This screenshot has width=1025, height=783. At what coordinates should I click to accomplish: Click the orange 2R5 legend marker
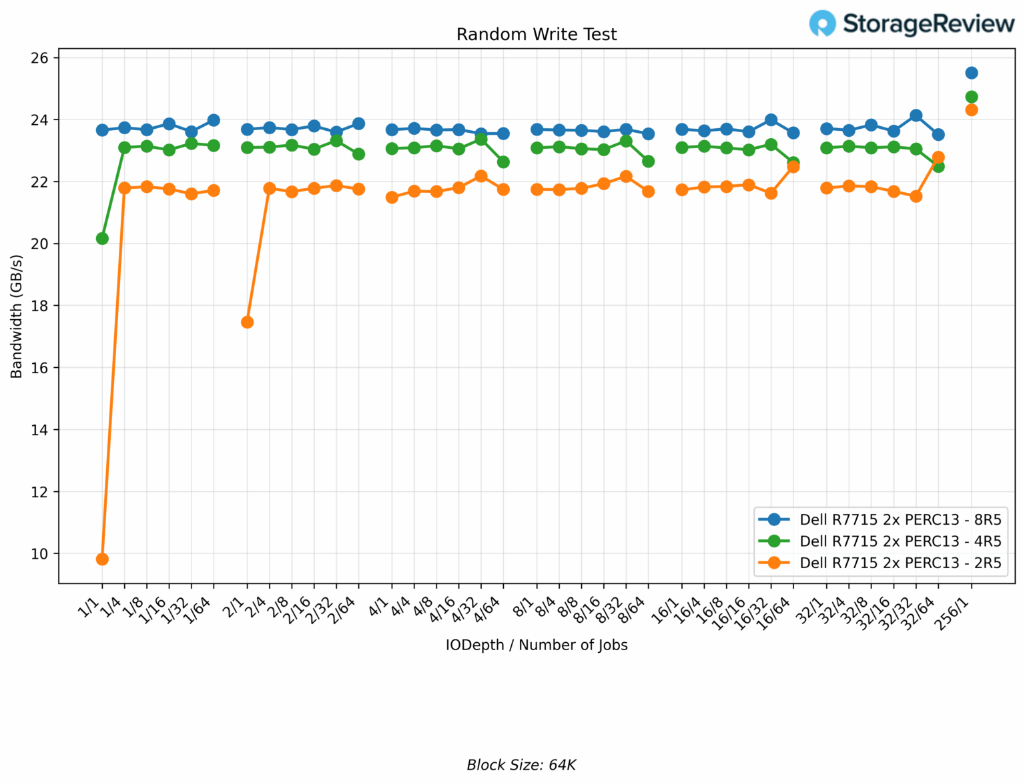click(x=774, y=563)
